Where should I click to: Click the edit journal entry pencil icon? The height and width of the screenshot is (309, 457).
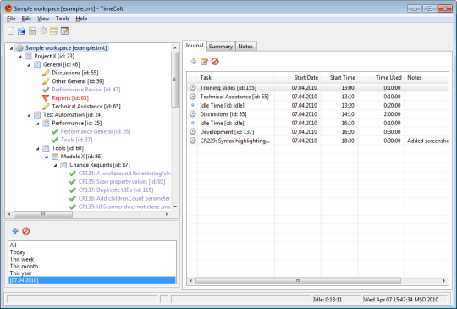point(204,62)
